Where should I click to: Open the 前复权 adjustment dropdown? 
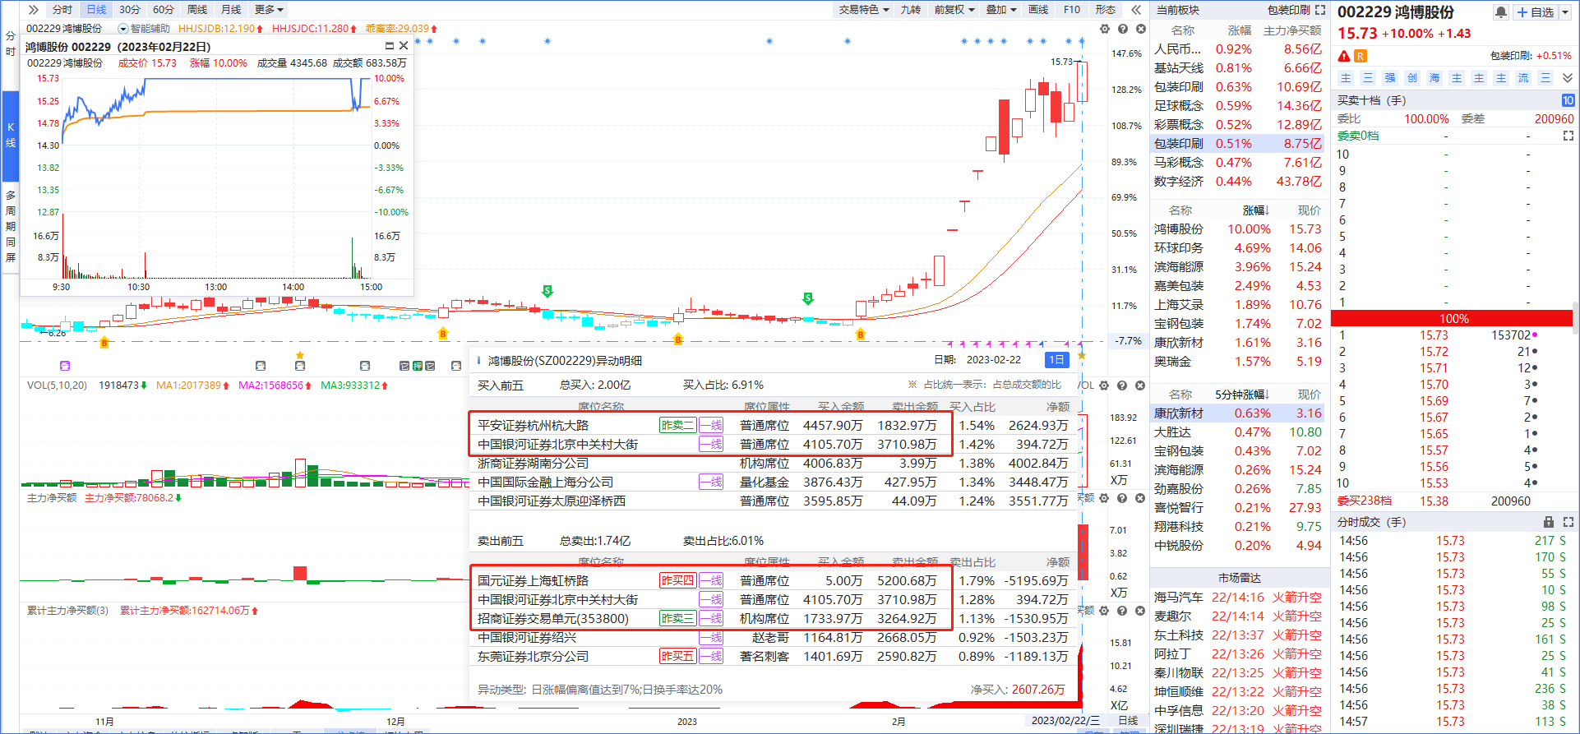(954, 10)
